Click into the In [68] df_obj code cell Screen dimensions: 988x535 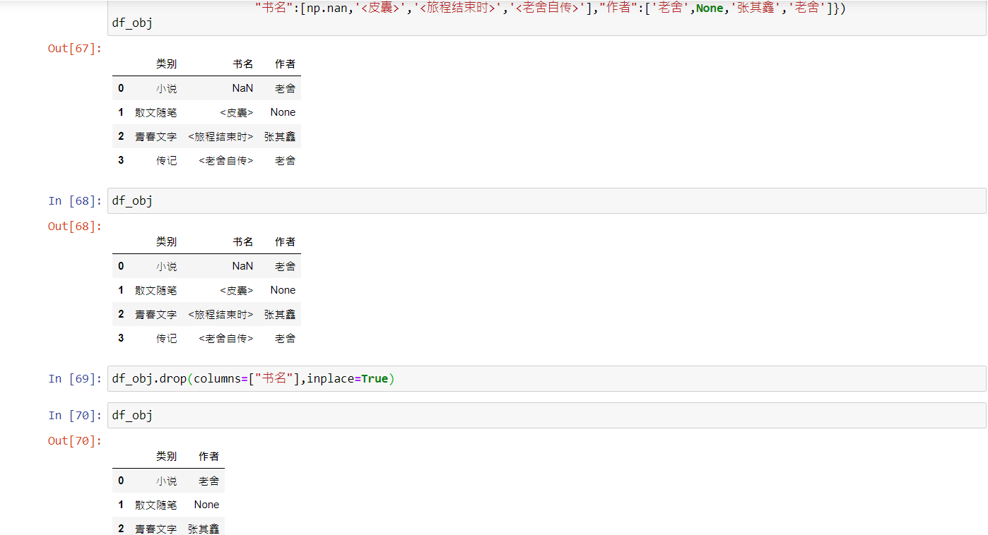pos(547,200)
